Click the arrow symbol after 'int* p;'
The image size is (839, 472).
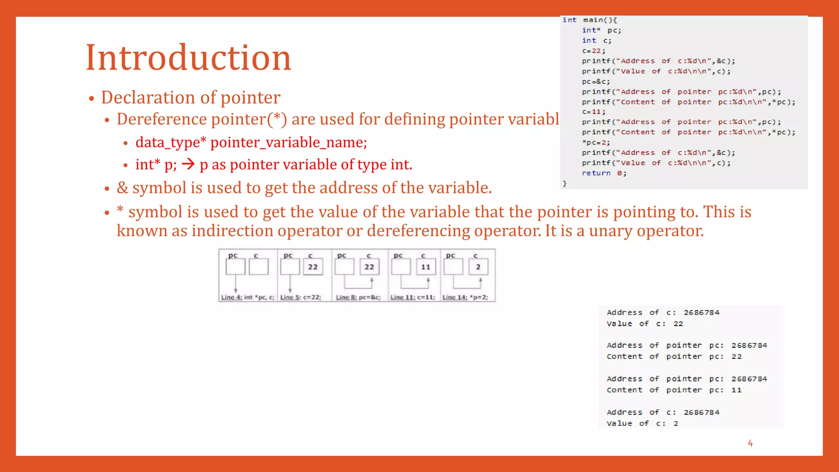coord(188,164)
